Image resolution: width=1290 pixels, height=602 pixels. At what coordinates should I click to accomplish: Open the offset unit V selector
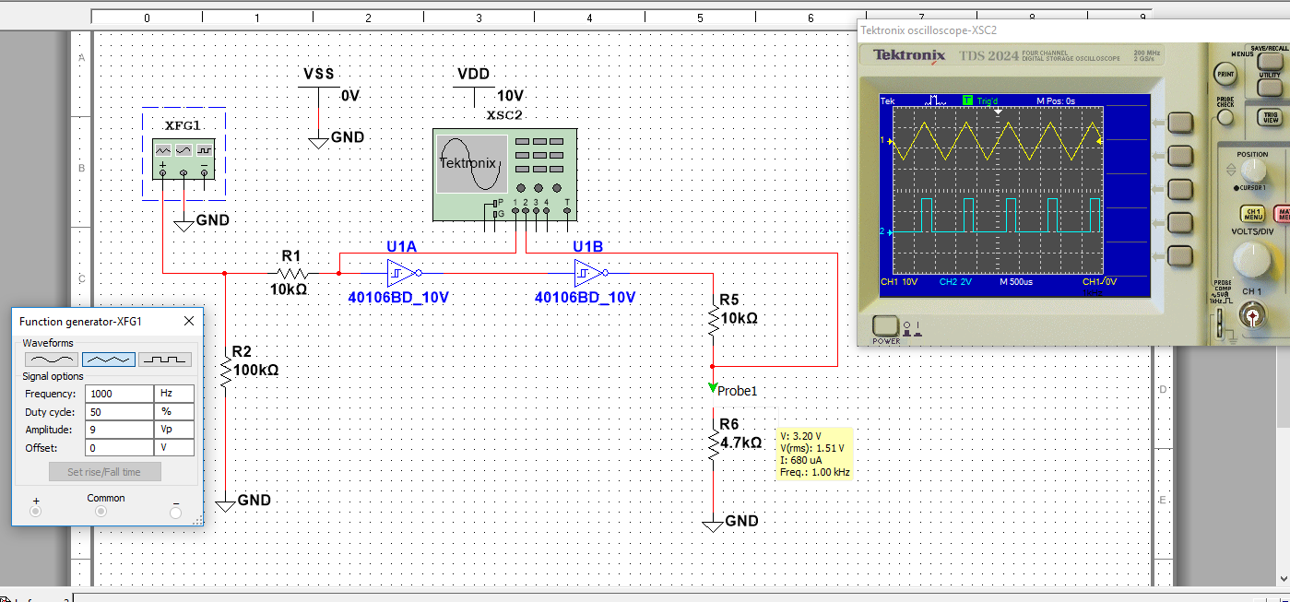pos(175,448)
